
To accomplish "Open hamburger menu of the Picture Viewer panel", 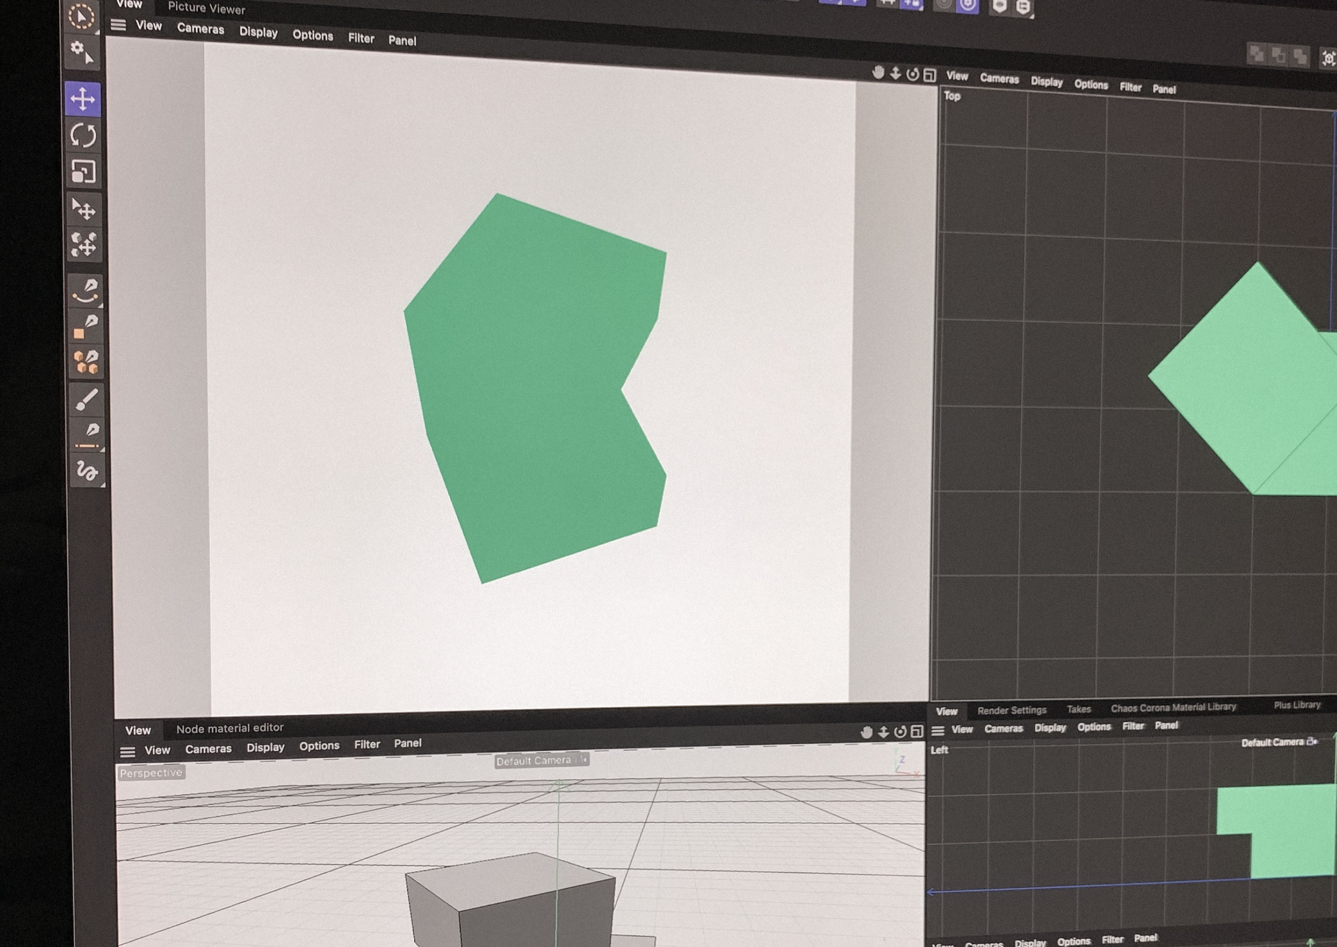I will [118, 25].
